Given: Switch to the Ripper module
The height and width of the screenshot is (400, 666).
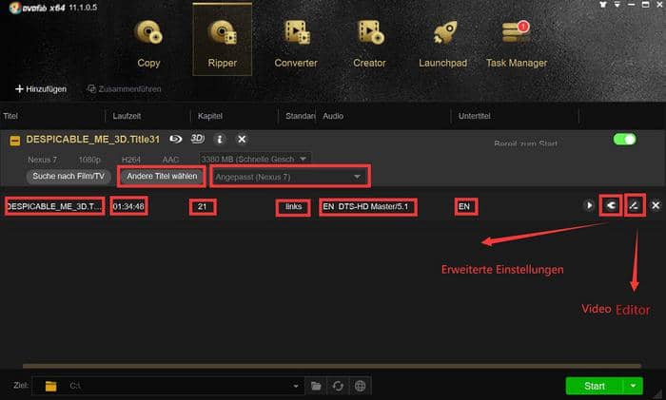Looking at the screenshot, I should pos(222,41).
